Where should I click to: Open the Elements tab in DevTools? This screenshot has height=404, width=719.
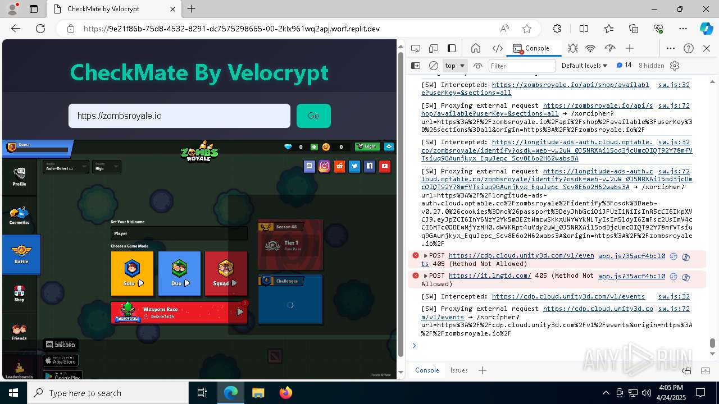tap(497, 49)
